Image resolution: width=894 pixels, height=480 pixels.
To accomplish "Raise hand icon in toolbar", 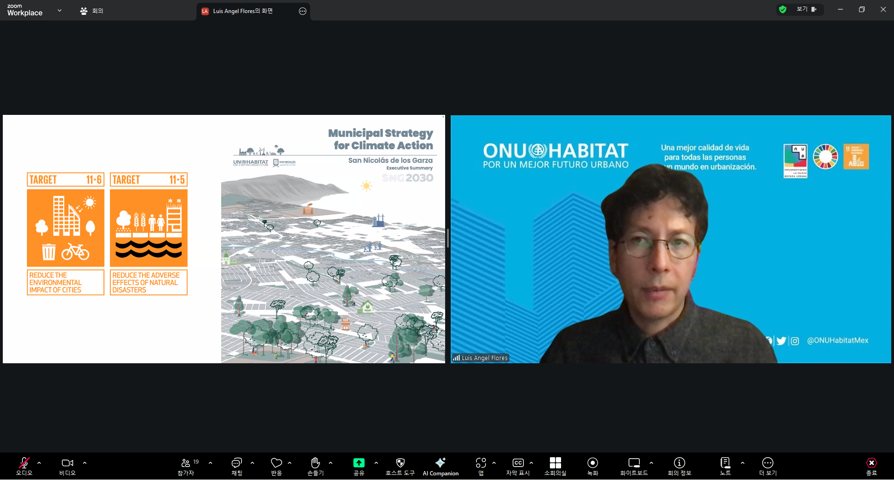I will pyautogui.click(x=315, y=462).
